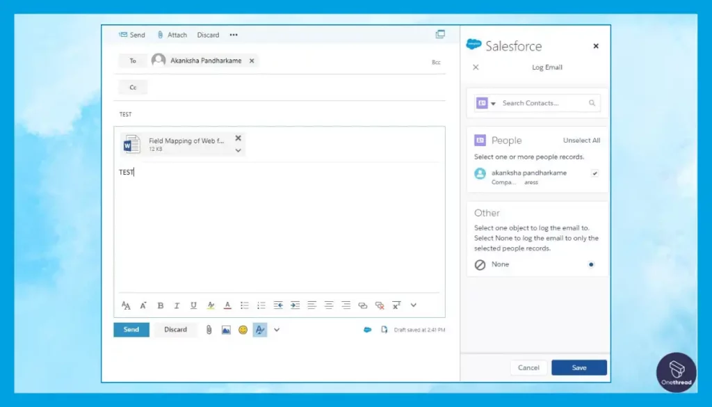Viewport: 712px width, 407px height.
Task: Toggle italic formatting
Action: pos(177,305)
